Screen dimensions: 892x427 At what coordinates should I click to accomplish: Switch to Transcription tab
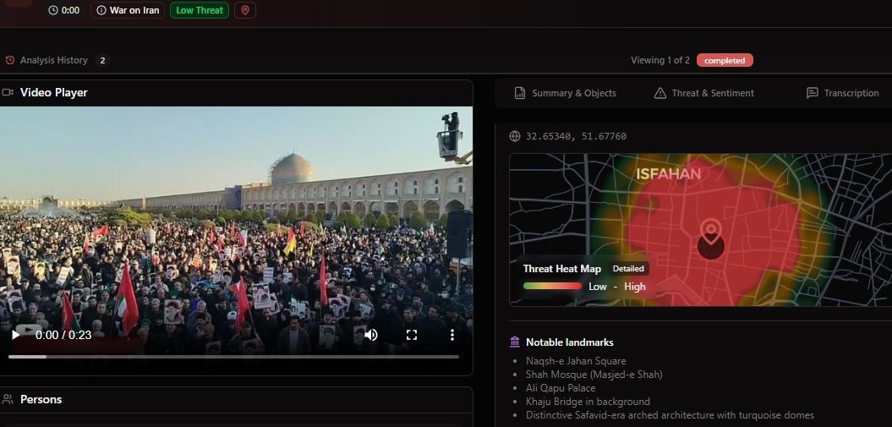click(x=842, y=93)
